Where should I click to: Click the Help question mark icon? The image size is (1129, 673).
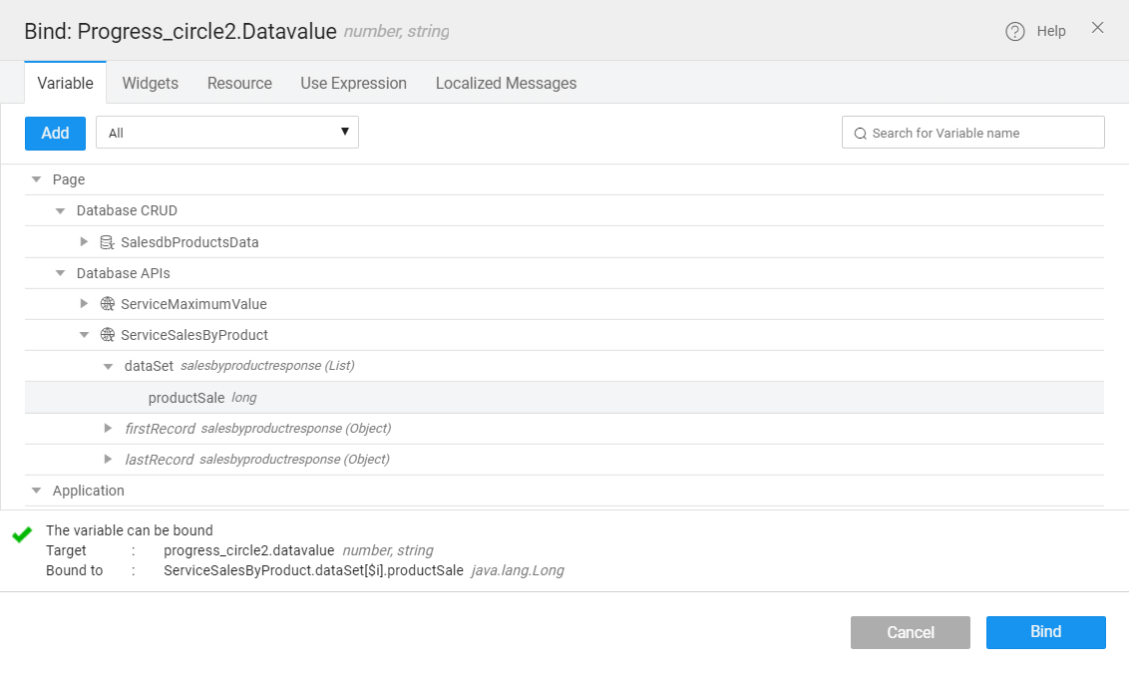tap(1015, 31)
